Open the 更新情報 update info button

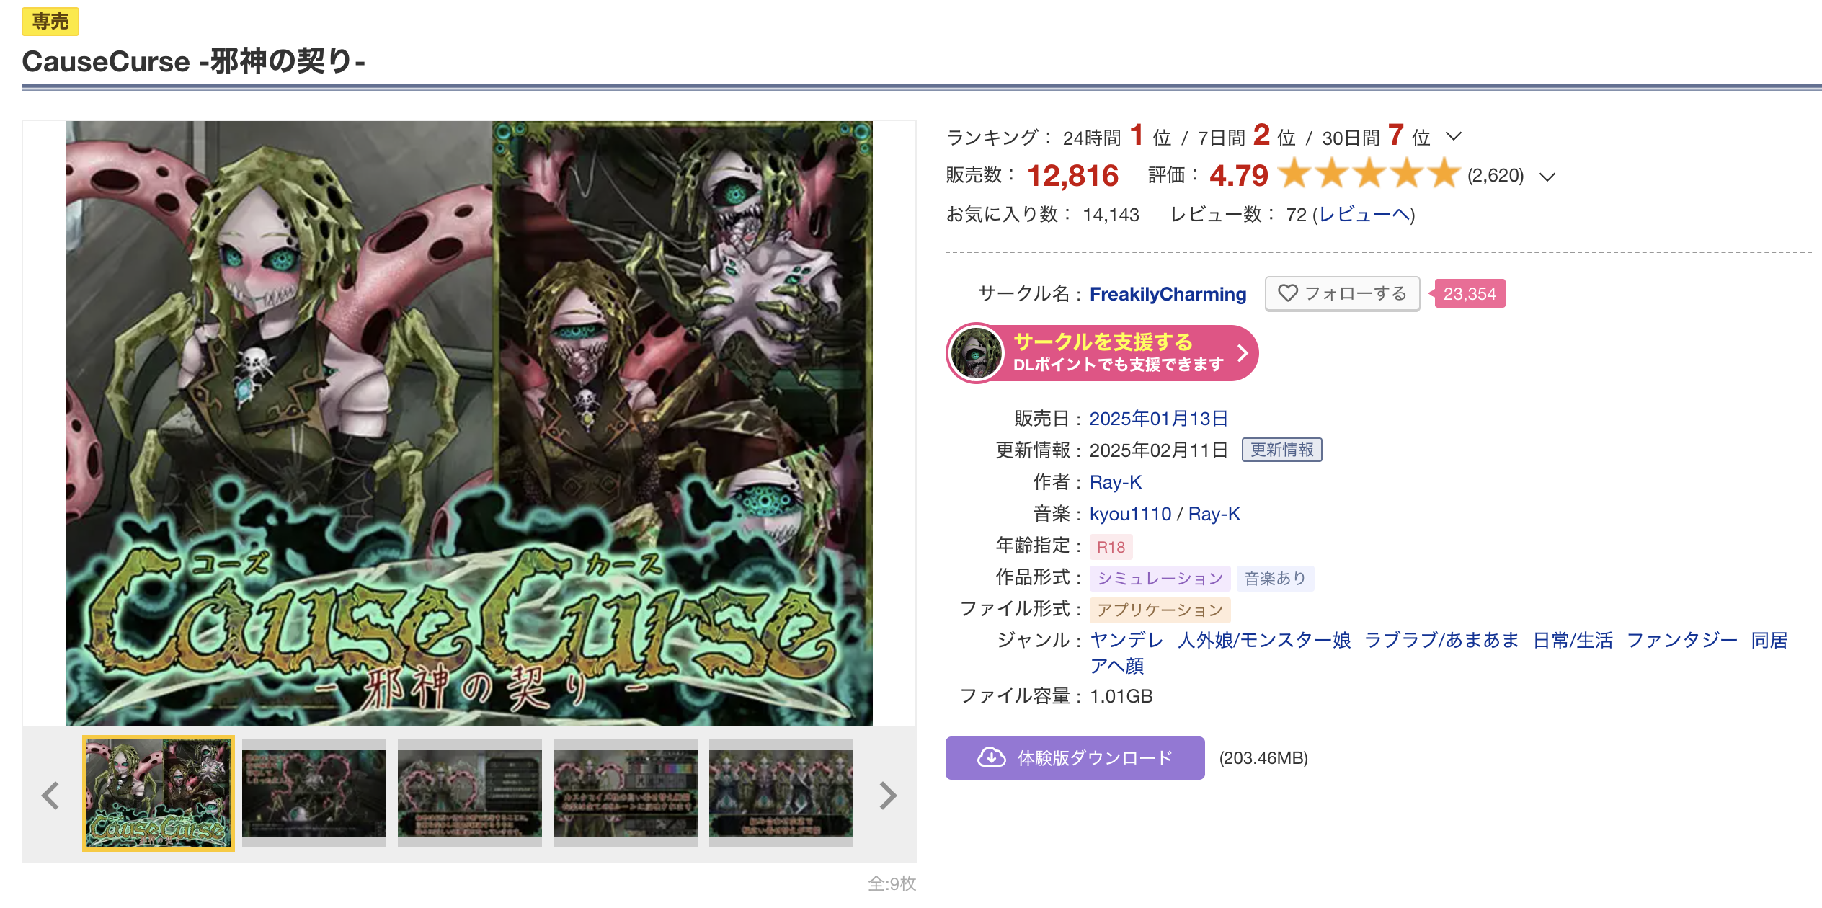[1281, 450]
